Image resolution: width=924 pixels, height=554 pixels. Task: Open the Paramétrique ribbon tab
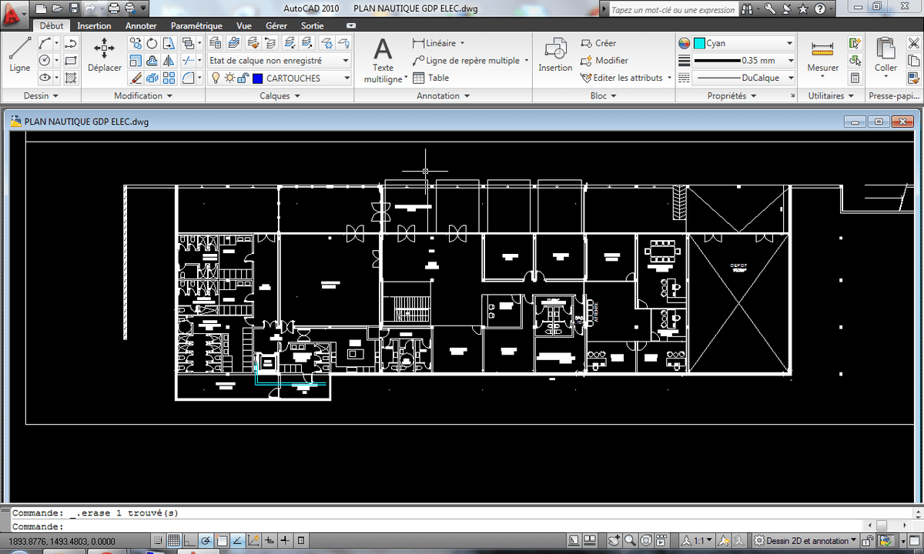coord(196,25)
